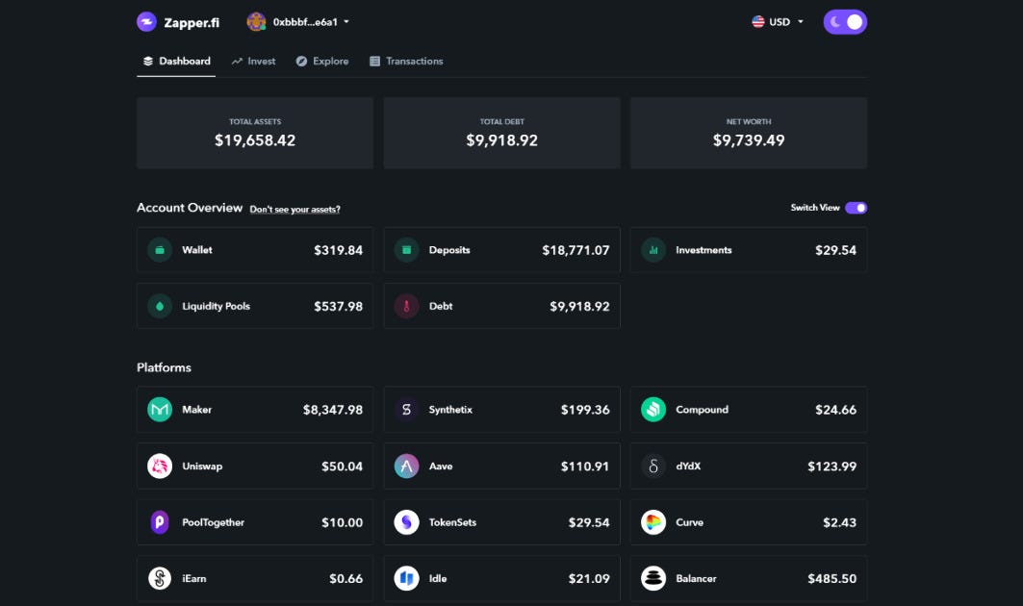The image size is (1023, 606).
Task: Click the Dashboard stack icon
Action: 148,61
